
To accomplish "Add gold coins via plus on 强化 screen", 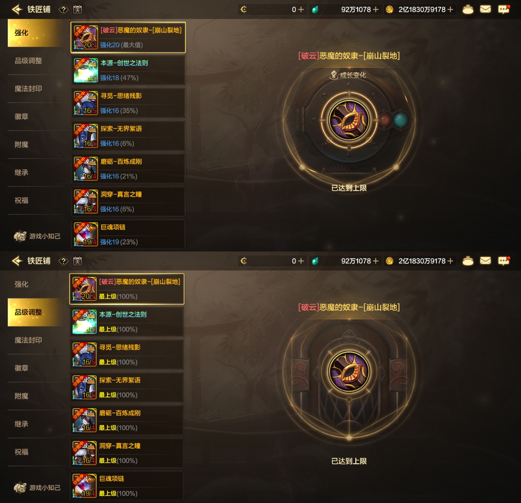I will (x=450, y=10).
